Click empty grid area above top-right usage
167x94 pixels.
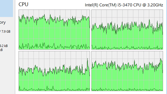point(127,14)
